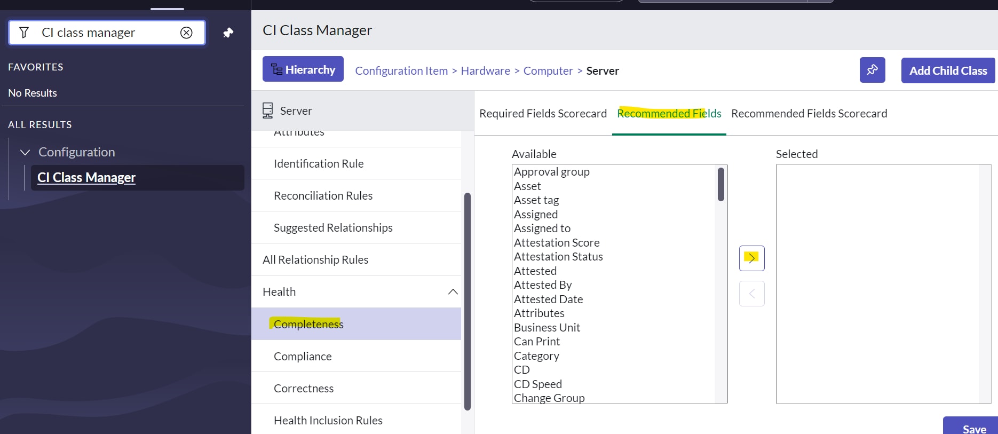Click the Available list scrollbar
Screen dimensions: 998x434
tap(720, 185)
